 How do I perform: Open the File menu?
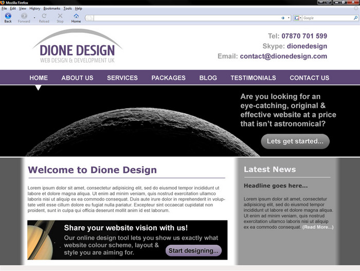pyautogui.click(x=4, y=9)
